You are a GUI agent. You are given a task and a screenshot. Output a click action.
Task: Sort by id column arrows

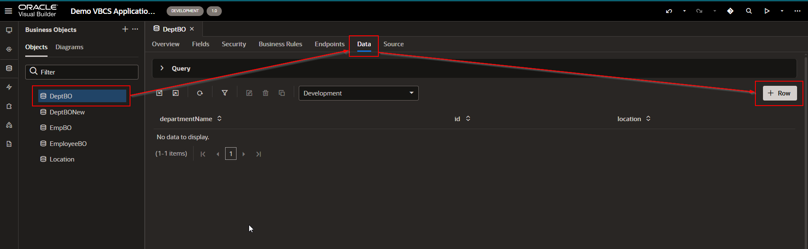(x=468, y=119)
